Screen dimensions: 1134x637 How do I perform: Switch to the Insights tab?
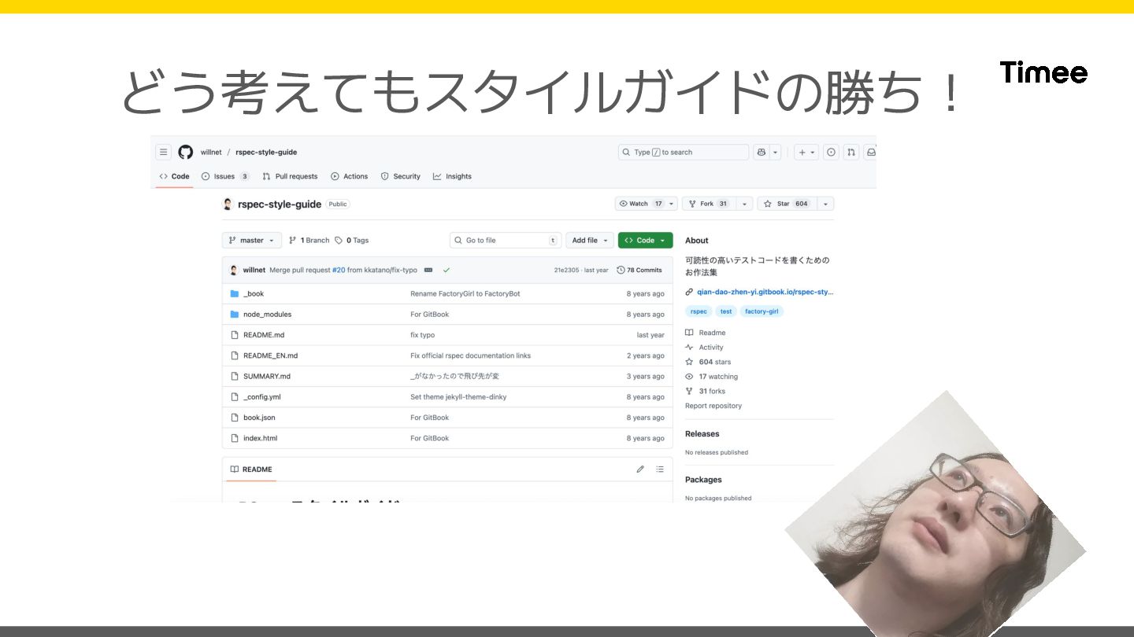coord(452,176)
